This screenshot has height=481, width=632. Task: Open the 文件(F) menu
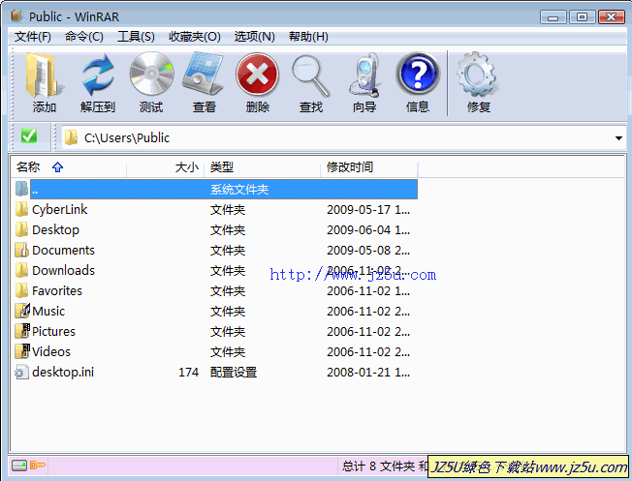click(33, 37)
